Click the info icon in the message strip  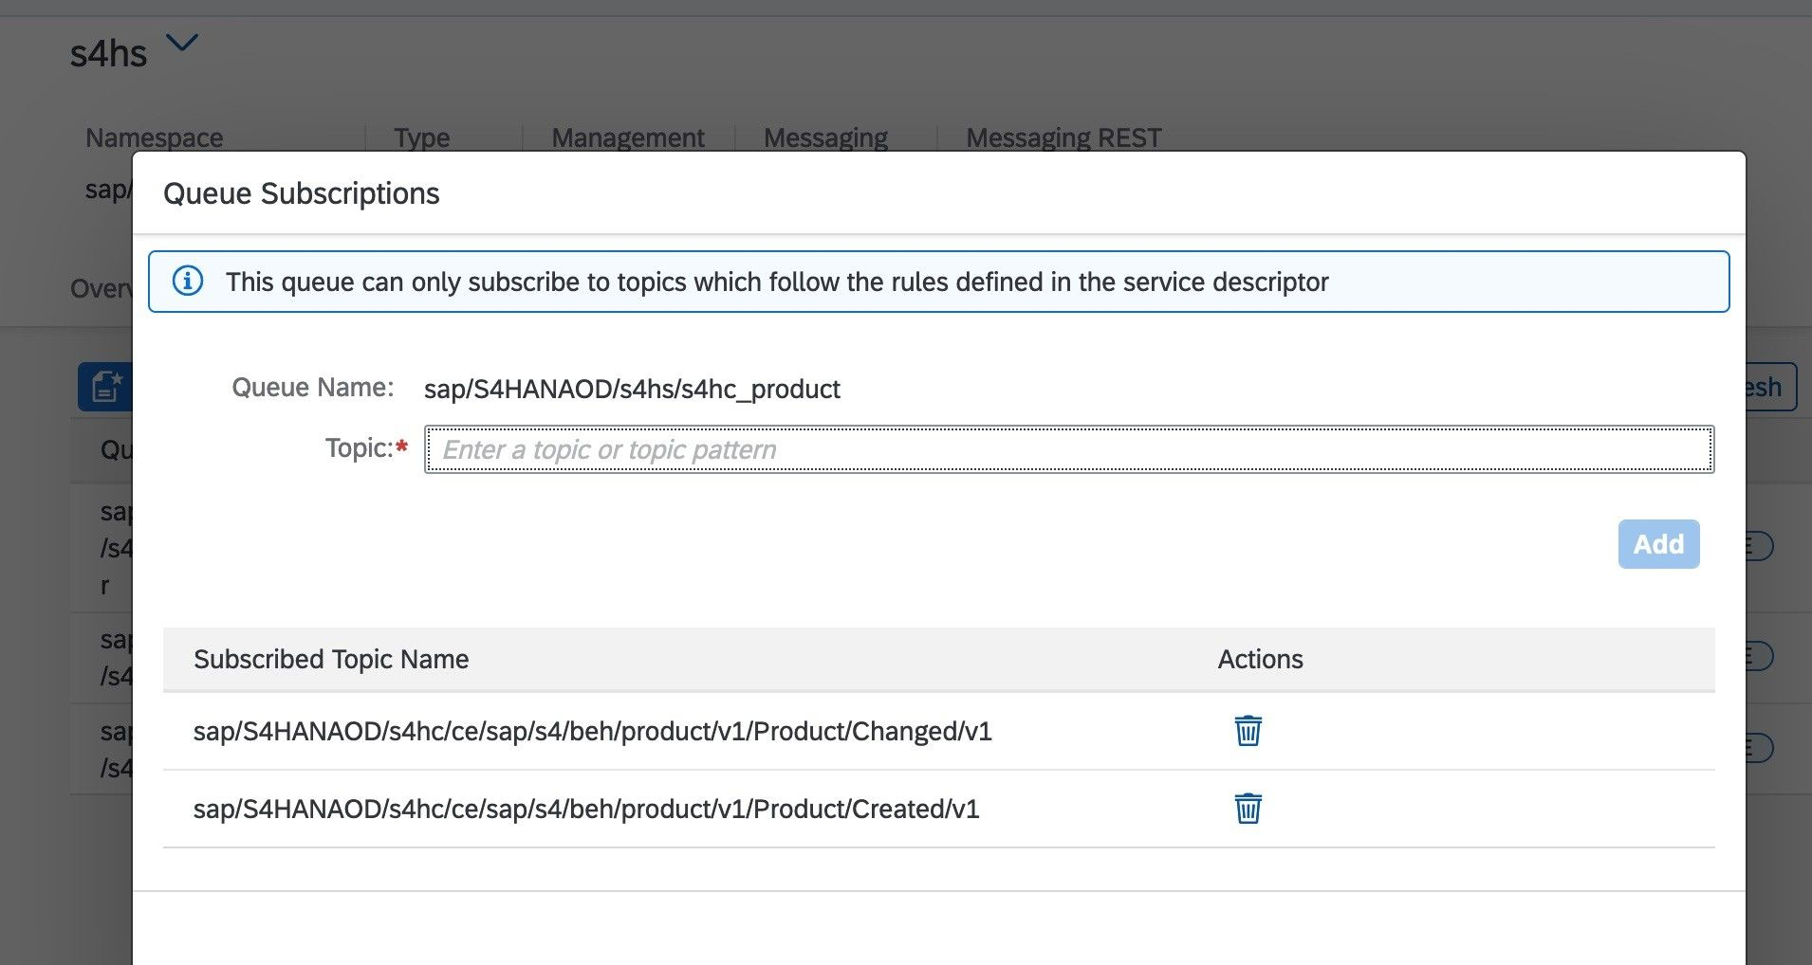point(188,282)
